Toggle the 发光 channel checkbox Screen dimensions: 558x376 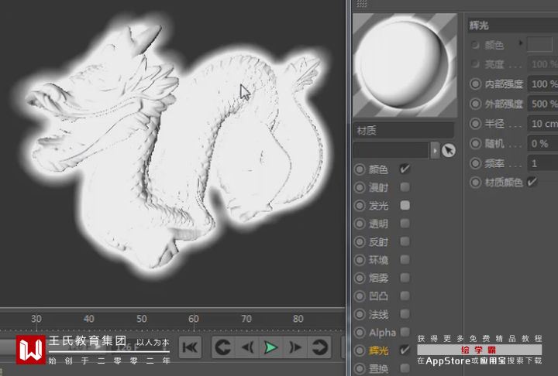point(405,205)
